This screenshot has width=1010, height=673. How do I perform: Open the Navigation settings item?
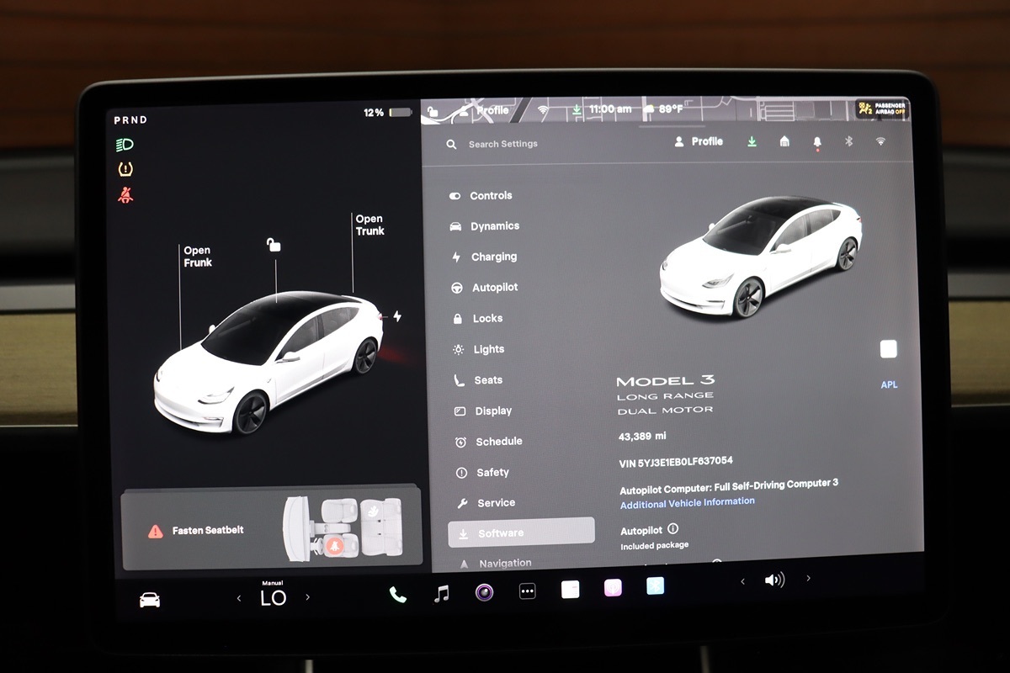click(496, 564)
